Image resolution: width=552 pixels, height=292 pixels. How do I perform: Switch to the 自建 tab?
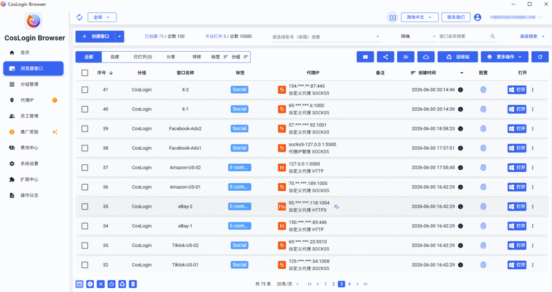pyautogui.click(x=115, y=57)
